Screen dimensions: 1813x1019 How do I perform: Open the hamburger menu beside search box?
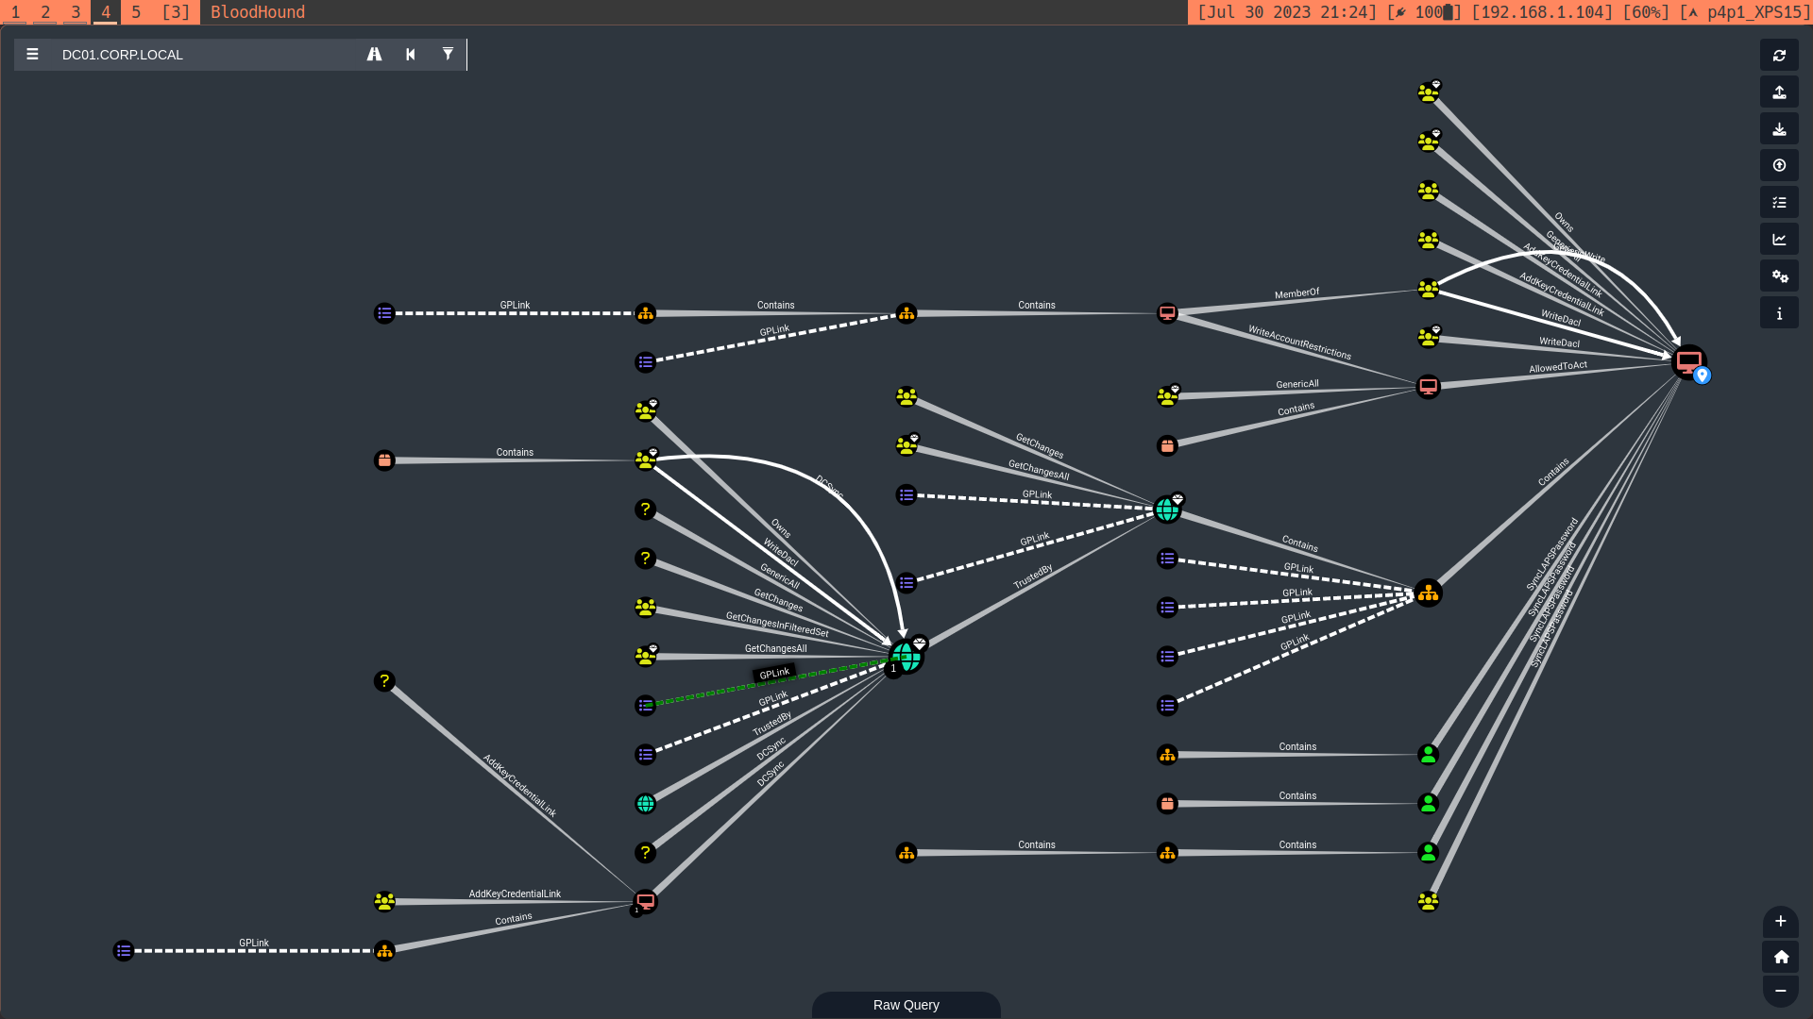(32, 55)
